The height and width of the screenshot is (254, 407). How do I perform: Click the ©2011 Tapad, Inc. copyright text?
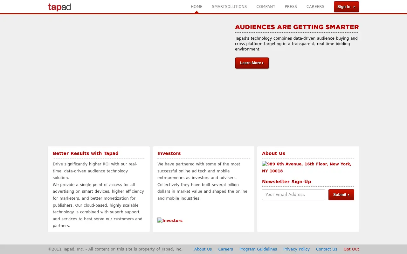[x=115, y=249]
